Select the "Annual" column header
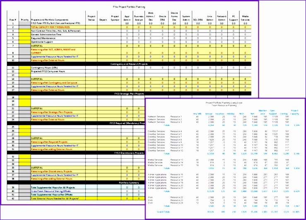The width and height of the screenshot is (306, 220). (x=209, y=114)
